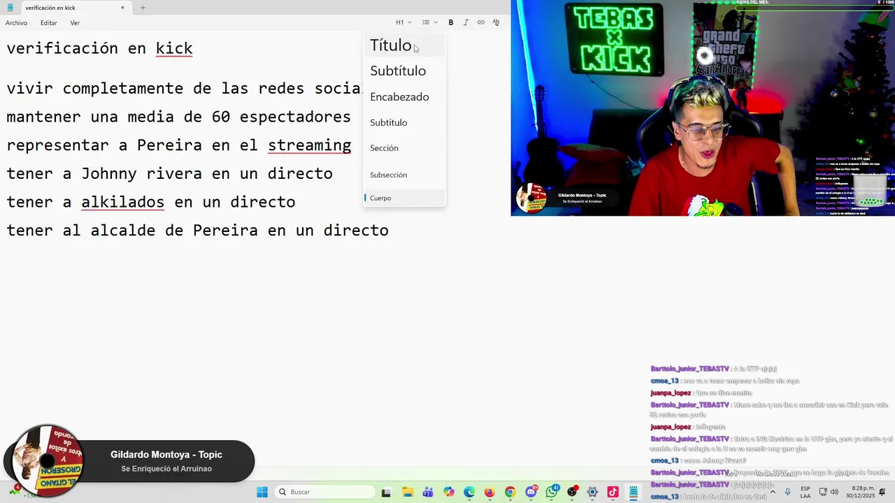Open Google Chrome from the taskbar
Image resolution: width=895 pixels, height=503 pixels.
[510, 492]
